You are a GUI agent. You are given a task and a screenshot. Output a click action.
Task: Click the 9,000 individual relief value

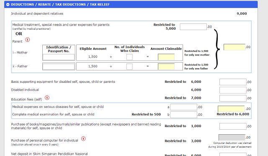pyautogui.click(x=242, y=13)
